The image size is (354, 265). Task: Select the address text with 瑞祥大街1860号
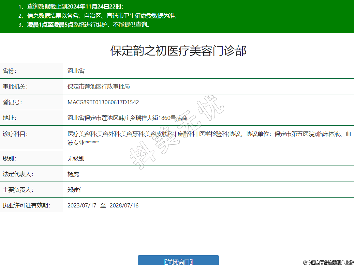[x=127, y=118]
